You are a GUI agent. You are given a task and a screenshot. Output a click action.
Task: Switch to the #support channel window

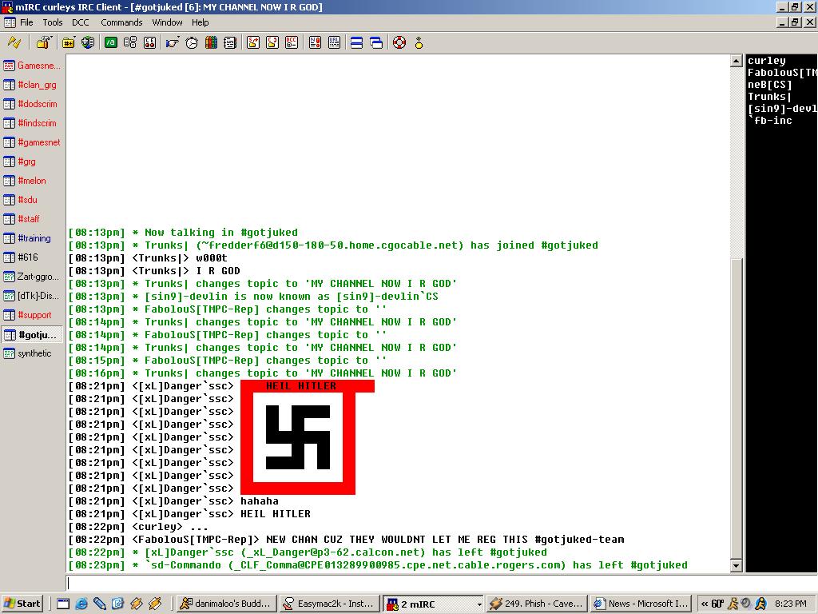[34, 315]
